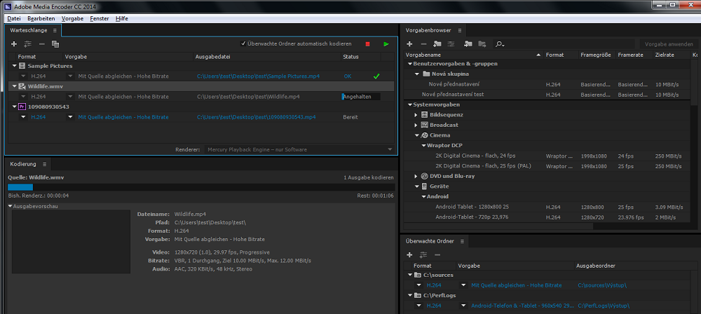
Task: Click the Nová skupina folder icon
Action: pyautogui.click(x=426, y=74)
